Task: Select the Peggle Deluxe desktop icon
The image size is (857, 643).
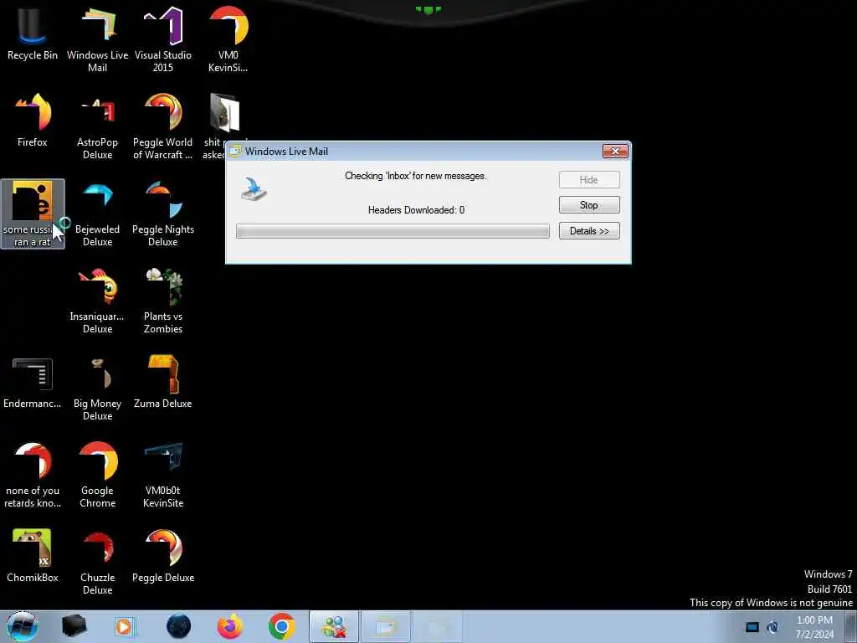Action: point(163,556)
